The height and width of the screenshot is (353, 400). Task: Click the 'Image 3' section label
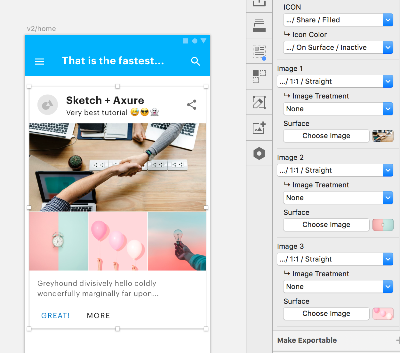(x=290, y=246)
